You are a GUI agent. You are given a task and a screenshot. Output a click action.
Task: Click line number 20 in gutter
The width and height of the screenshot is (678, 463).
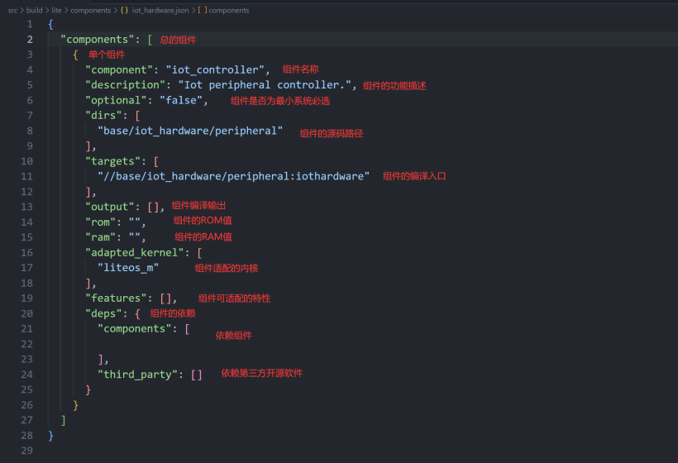[x=26, y=313]
